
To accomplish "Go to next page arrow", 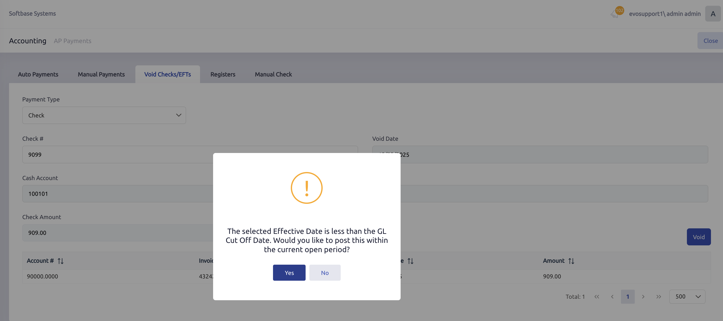I will pos(643,297).
